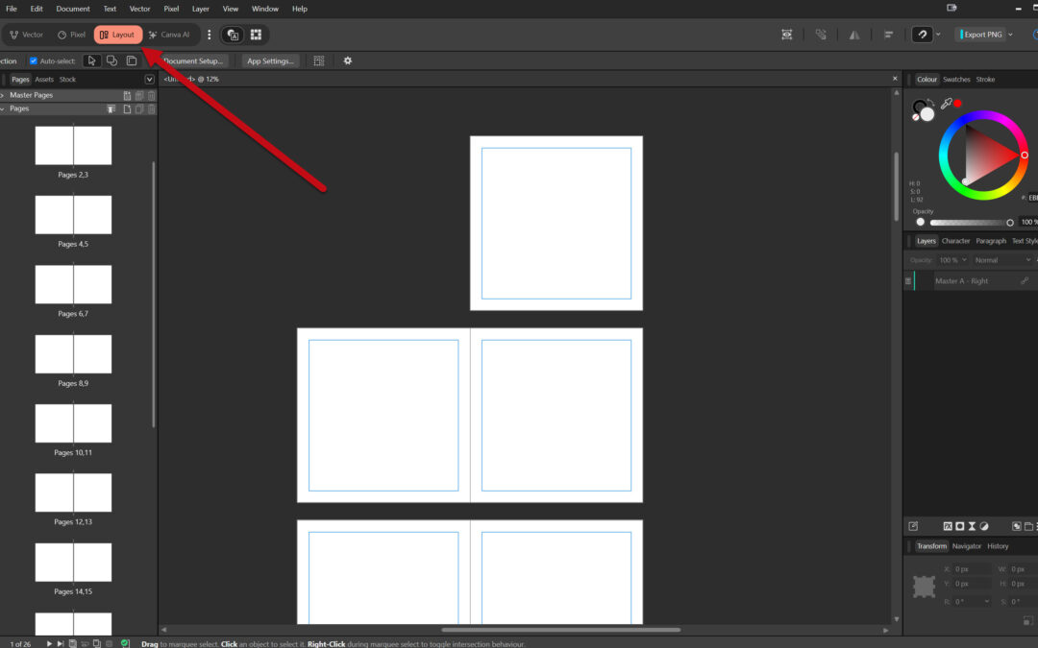The image size is (1038, 648).
Task: Select the arrow pointer selection mode
Action: (x=91, y=60)
